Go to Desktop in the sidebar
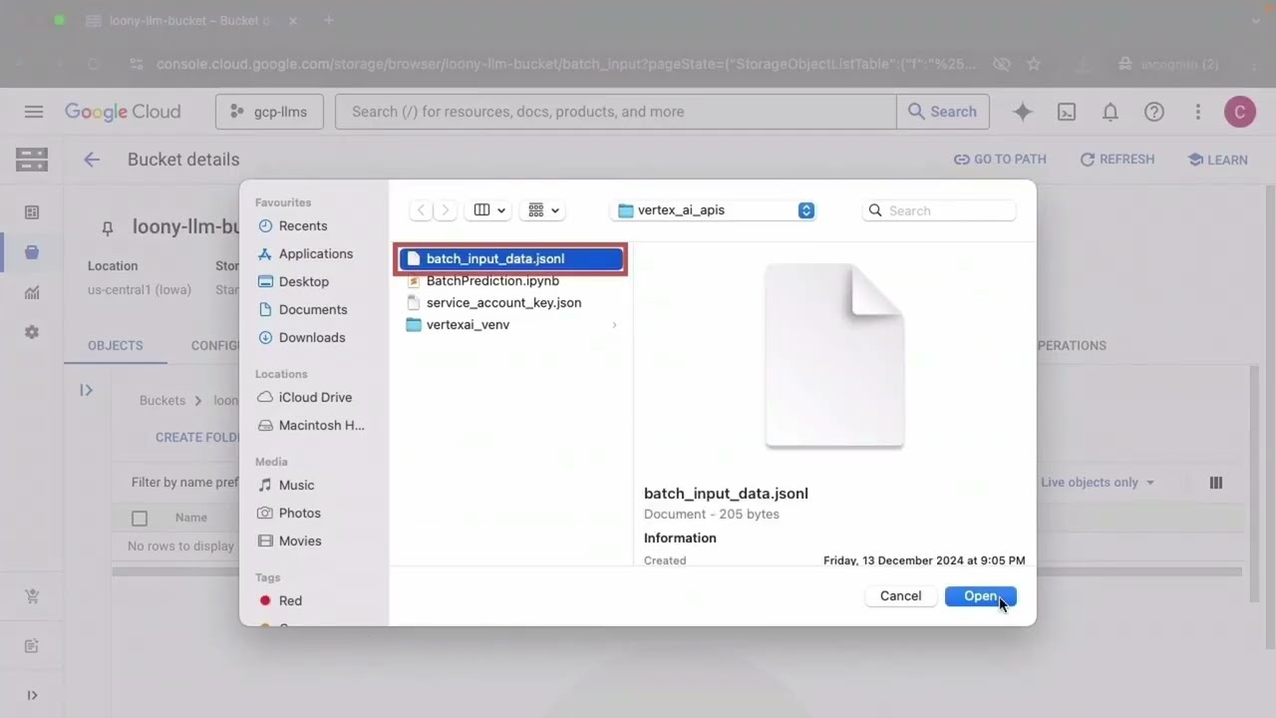This screenshot has width=1276, height=718. click(303, 282)
